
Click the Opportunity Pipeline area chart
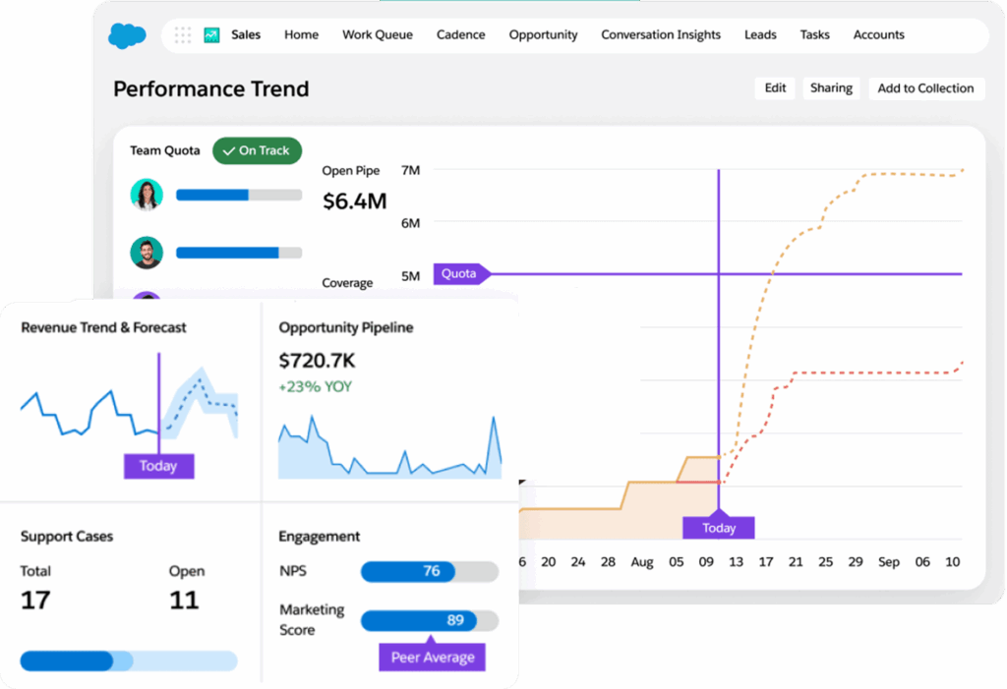coord(389,447)
